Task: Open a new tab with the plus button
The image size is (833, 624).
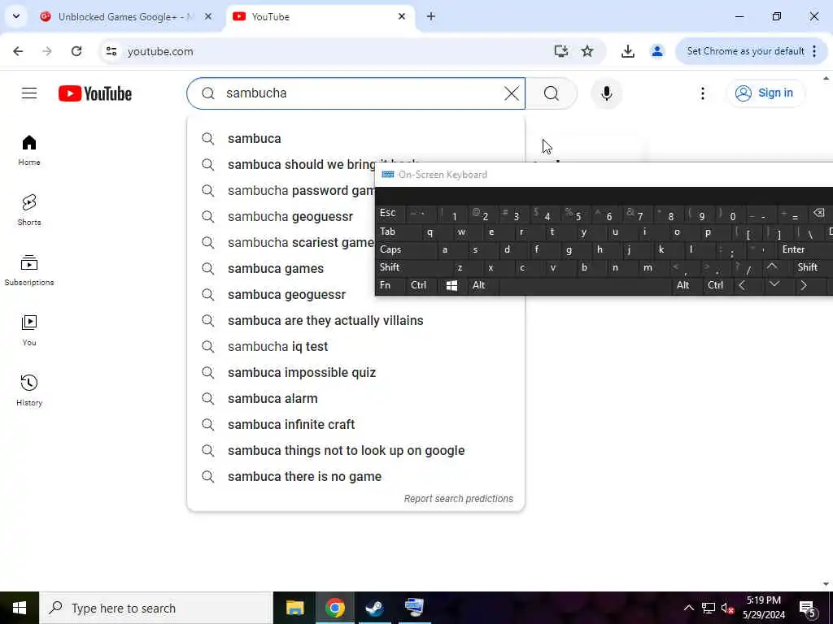Action: pos(431,16)
